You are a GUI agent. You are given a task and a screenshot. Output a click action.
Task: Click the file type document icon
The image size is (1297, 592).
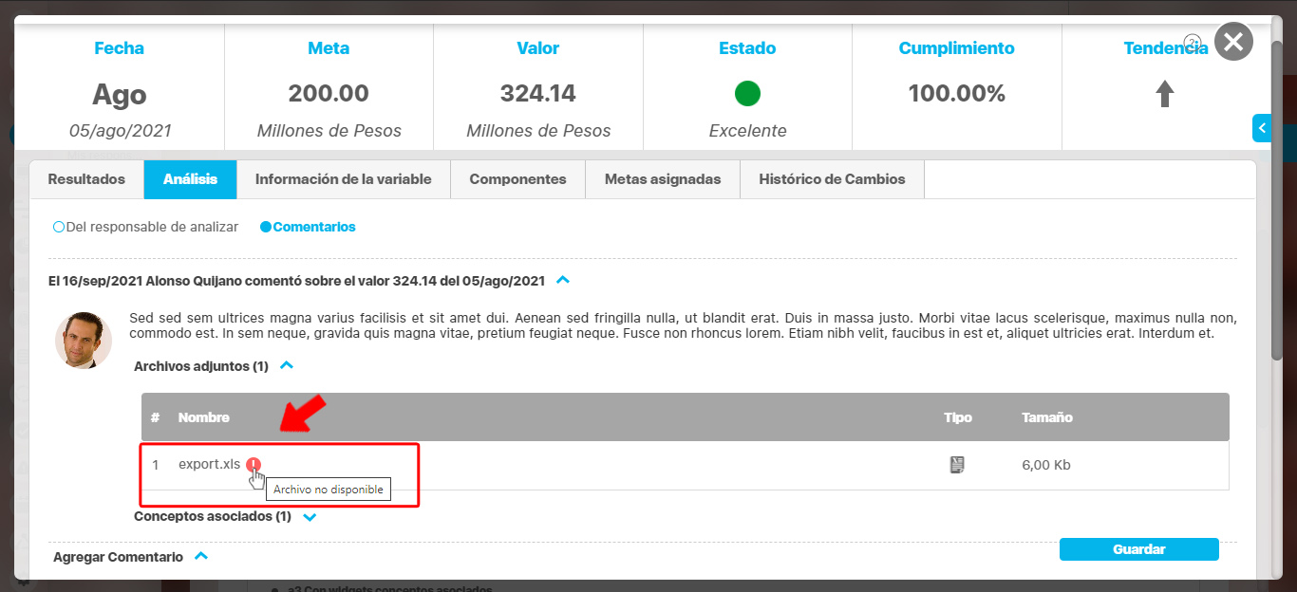point(957,465)
